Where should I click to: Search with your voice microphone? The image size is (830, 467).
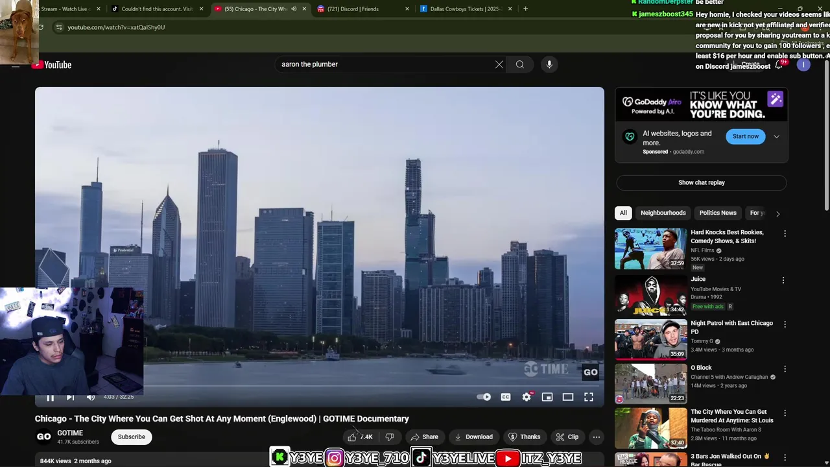[549, 64]
